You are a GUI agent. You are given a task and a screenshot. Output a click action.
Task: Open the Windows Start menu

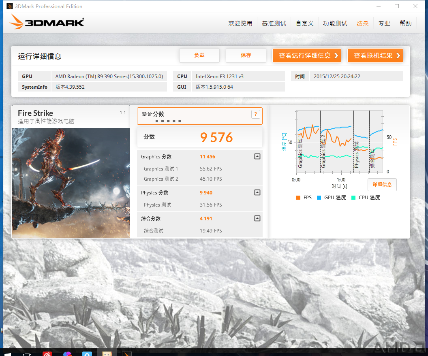tap(7, 354)
